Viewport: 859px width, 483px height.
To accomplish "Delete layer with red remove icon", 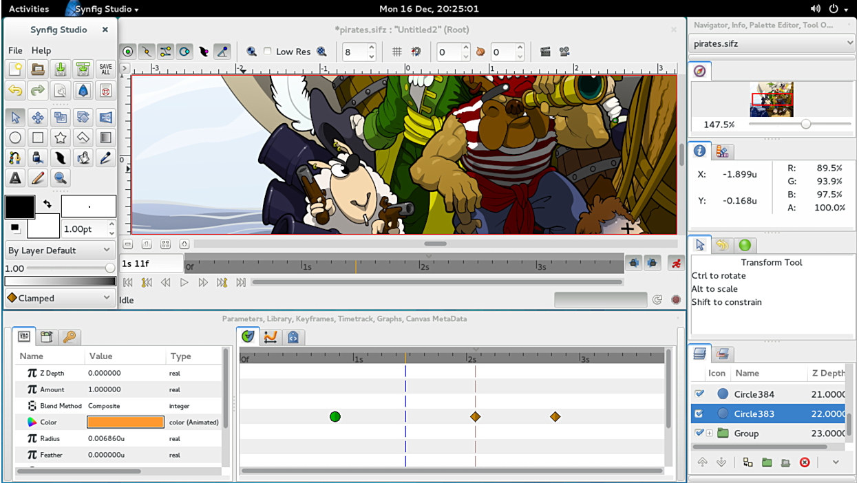I will tap(805, 462).
